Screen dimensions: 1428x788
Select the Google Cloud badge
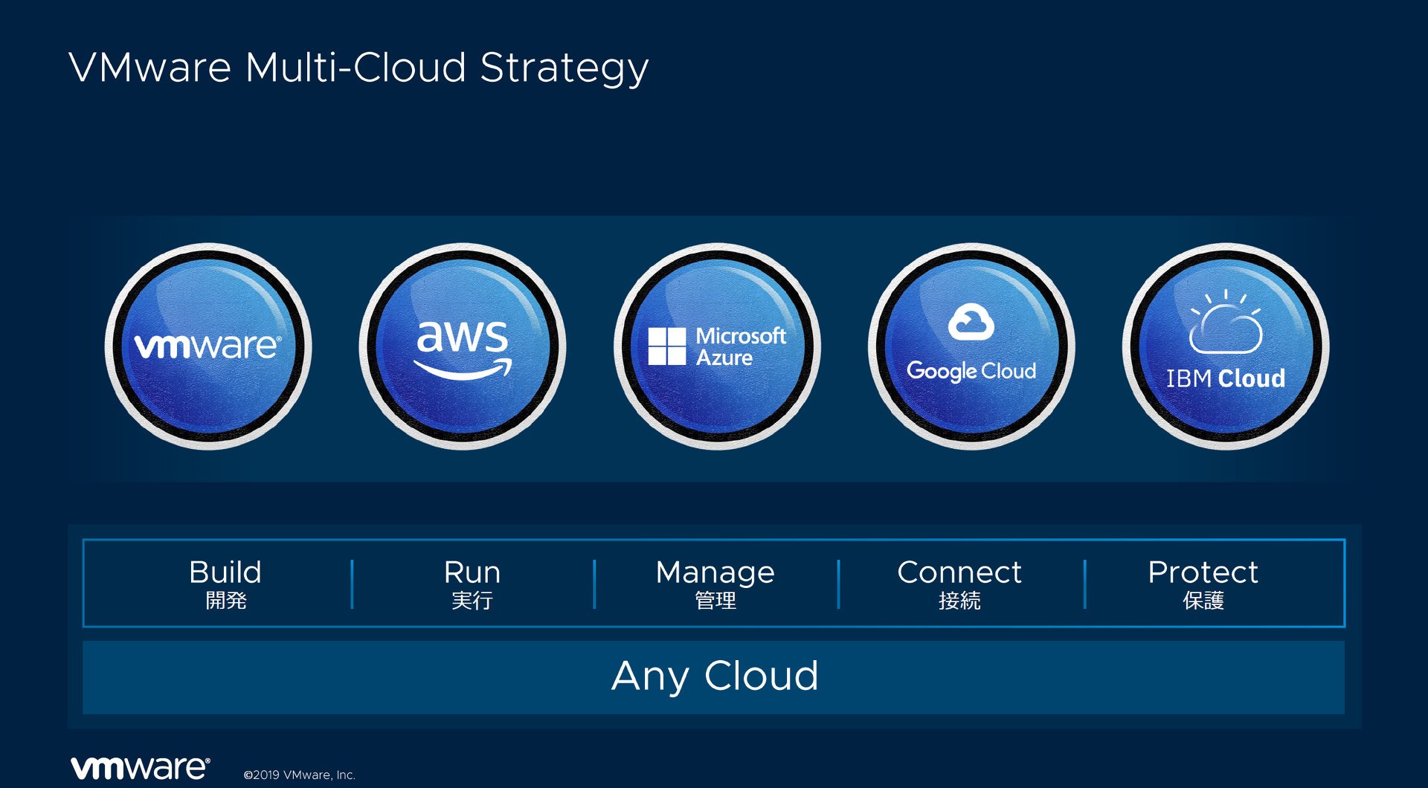971,346
